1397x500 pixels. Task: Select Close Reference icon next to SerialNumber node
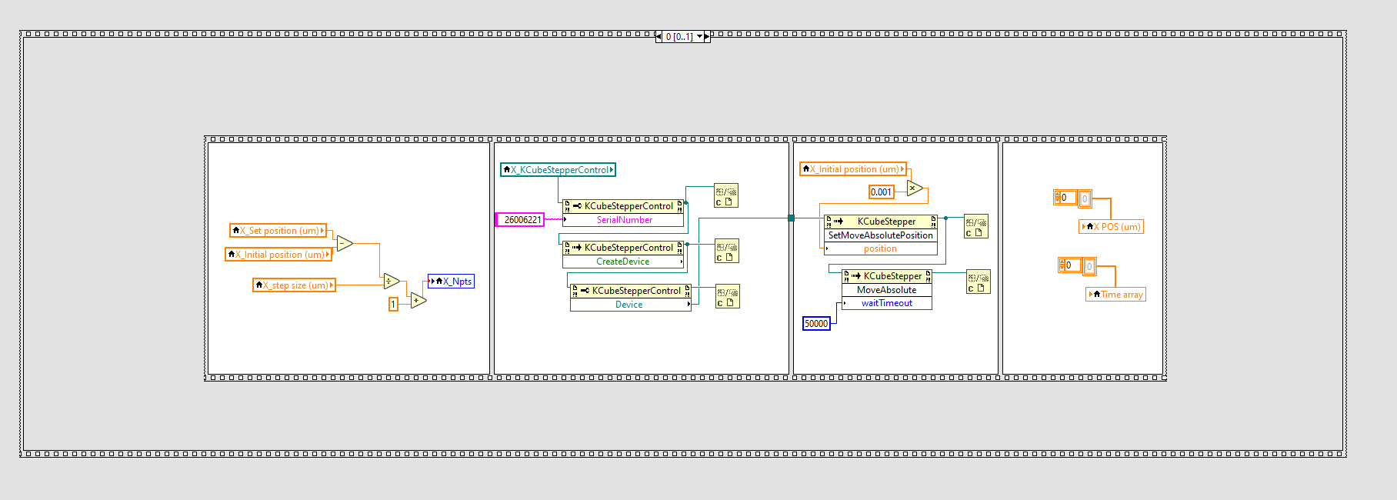click(x=726, y=196)
